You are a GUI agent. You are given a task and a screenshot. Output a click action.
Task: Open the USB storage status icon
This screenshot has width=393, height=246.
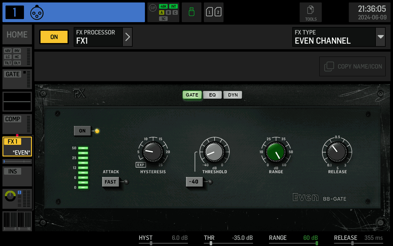coord(192,12)
